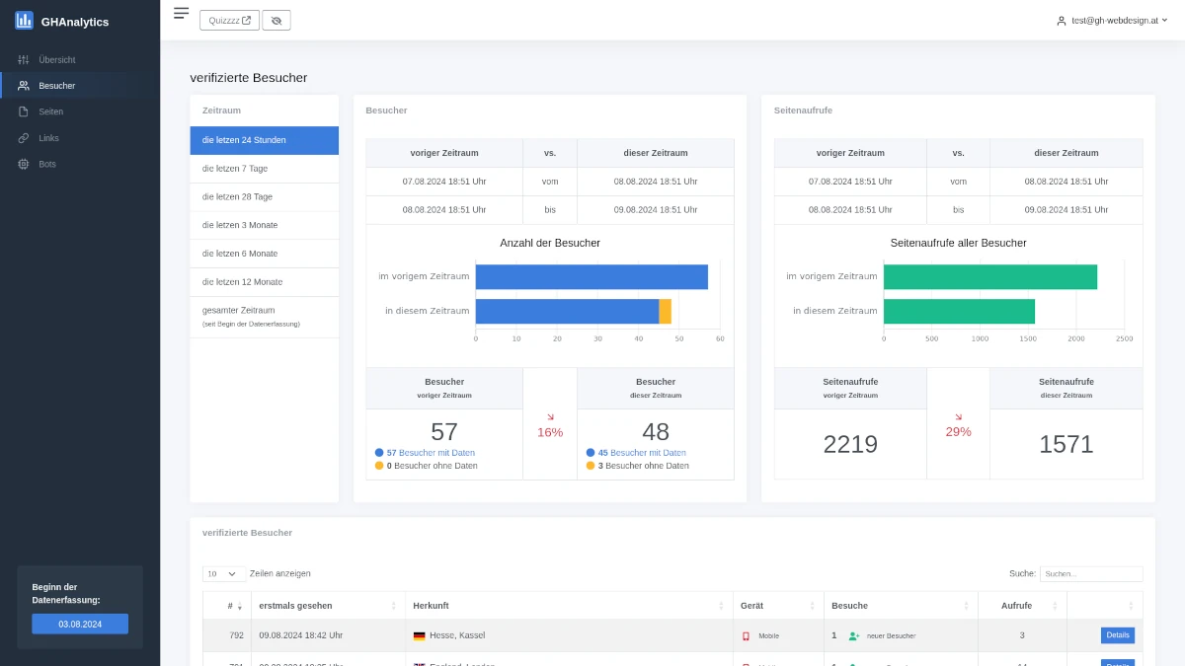Viewport: 1185px width, 666px height.
Task: Focus the Suche search field
Action: click(x=1090, y=573)
